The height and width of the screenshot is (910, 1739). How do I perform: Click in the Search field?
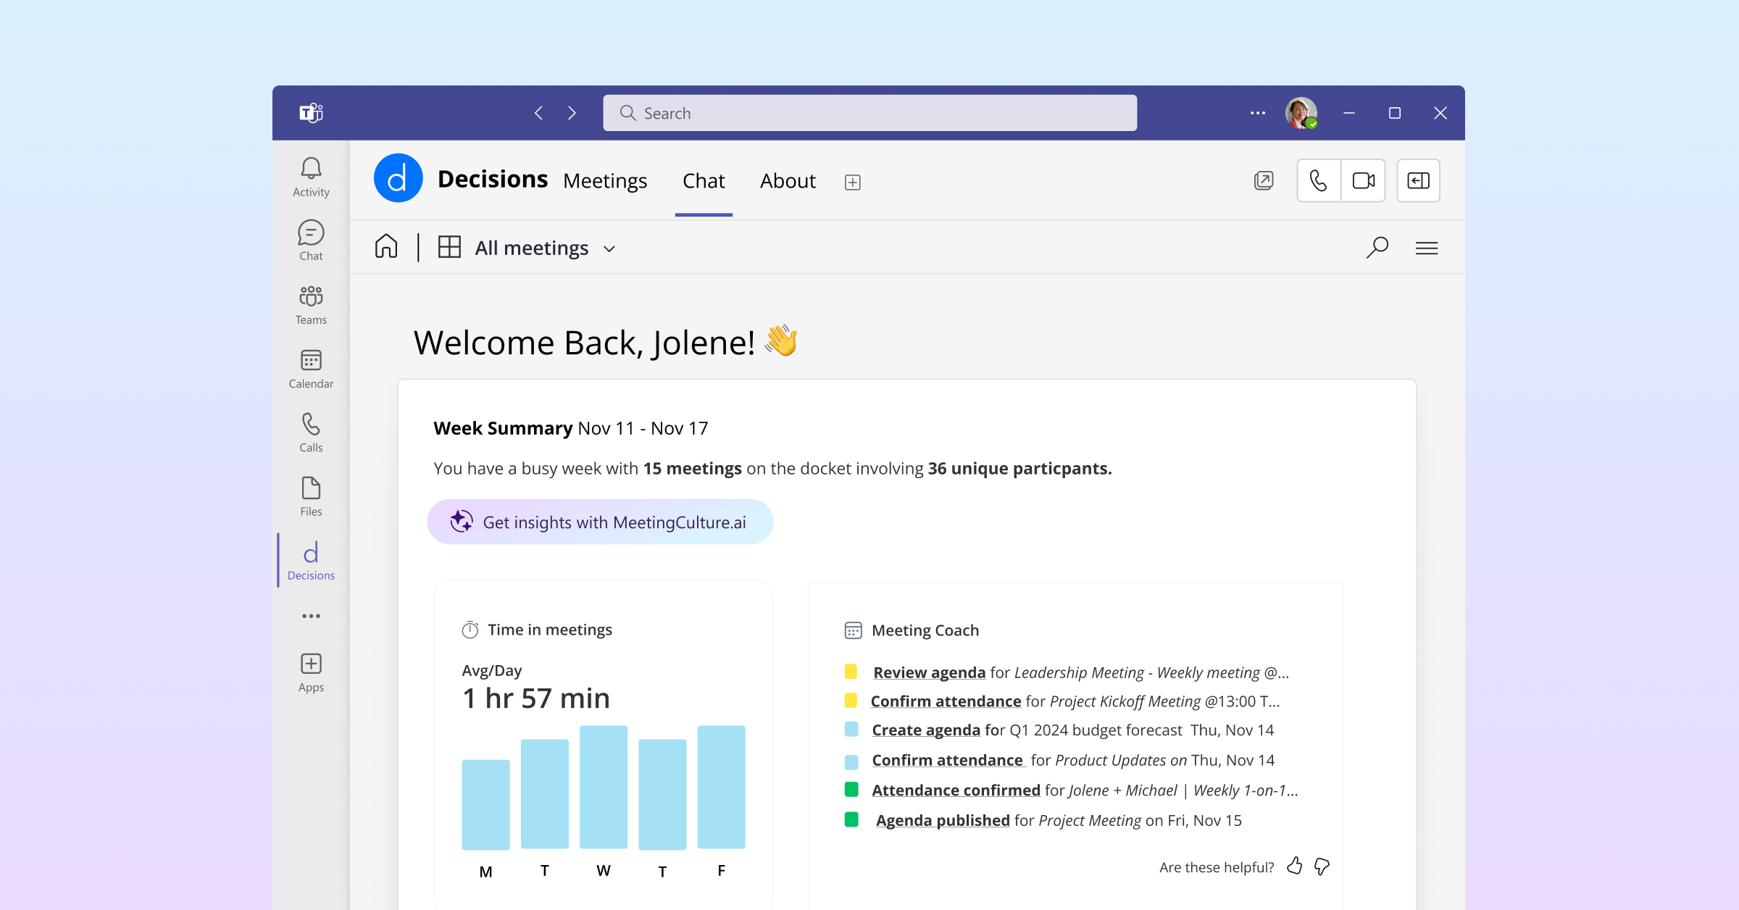pos(869,113)
